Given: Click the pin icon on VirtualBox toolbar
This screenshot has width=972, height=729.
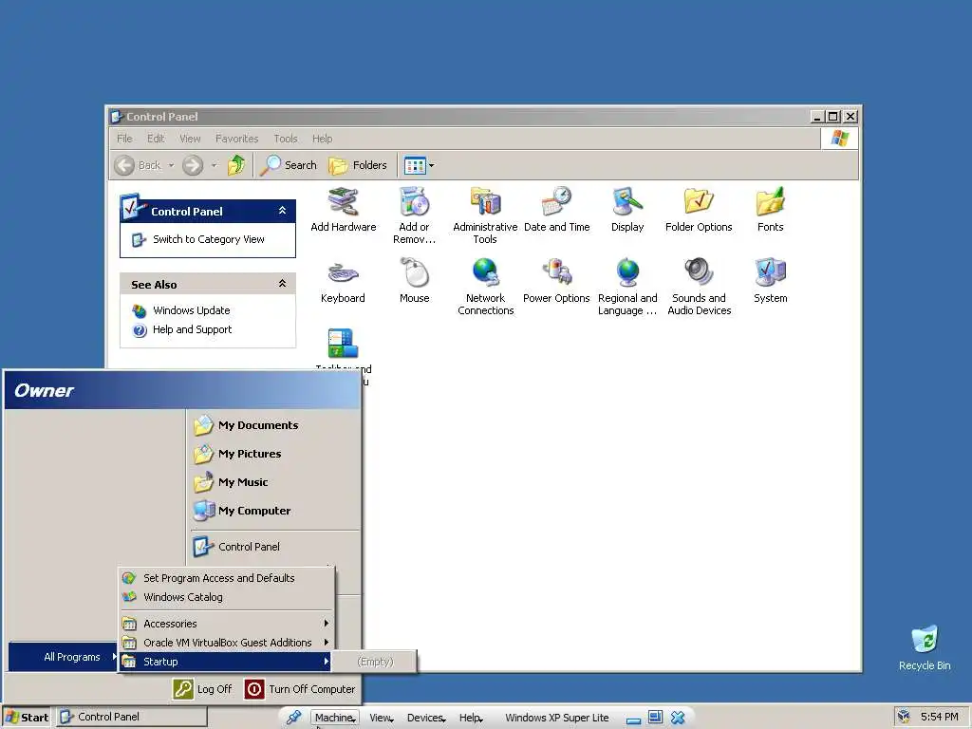Looking at the screenshot, I should [x=293, y=718].
